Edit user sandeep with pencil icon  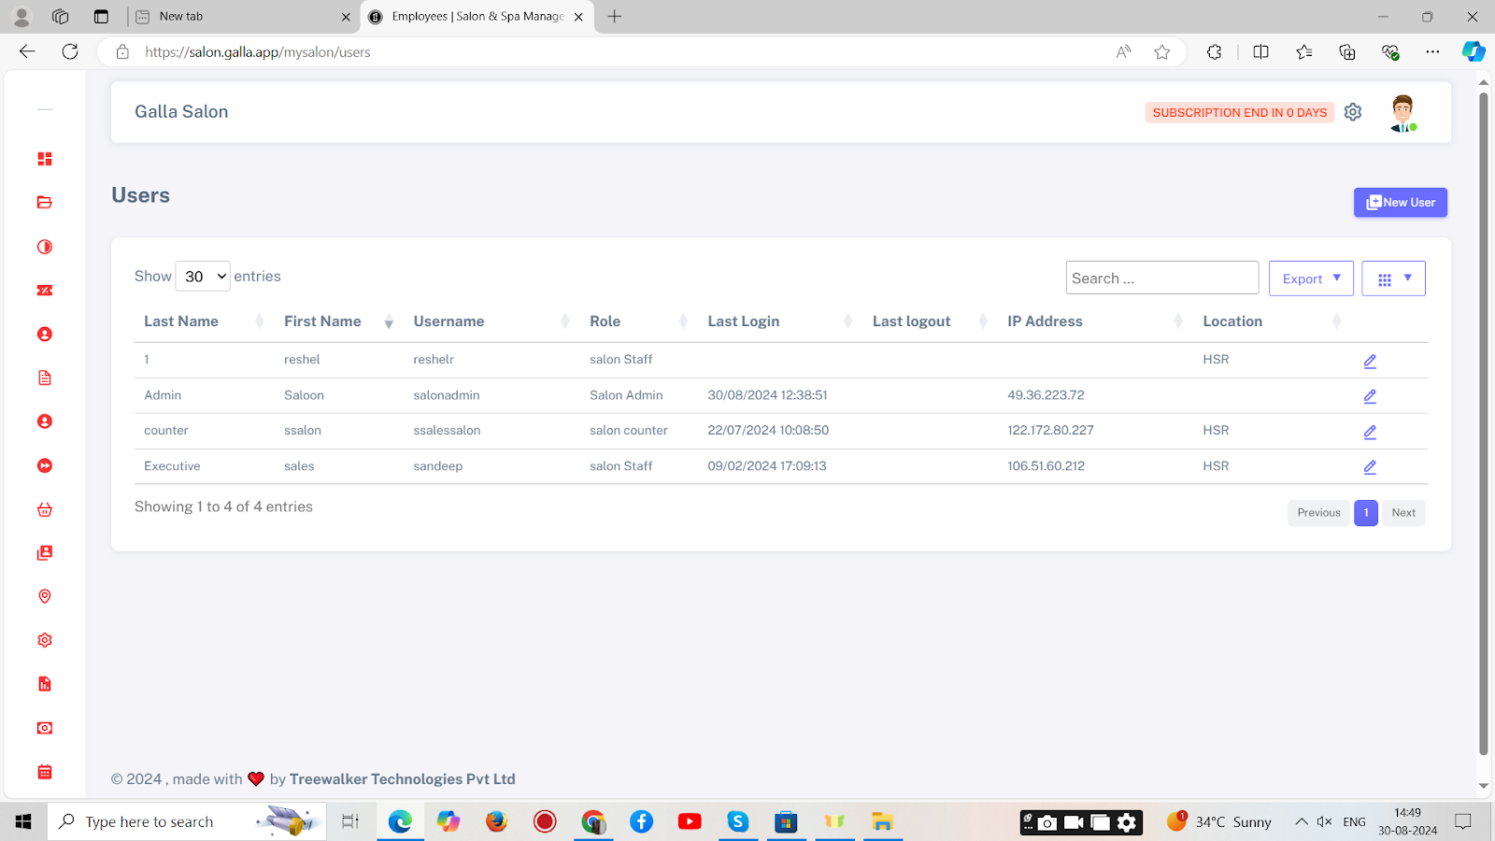(1370, 467)
